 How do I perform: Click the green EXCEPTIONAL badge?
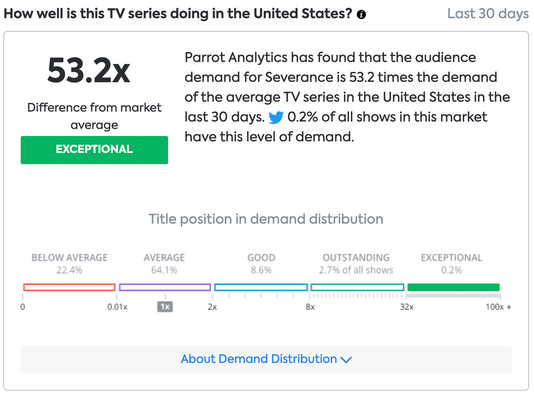pyautogui.click(x=94, y=150)
